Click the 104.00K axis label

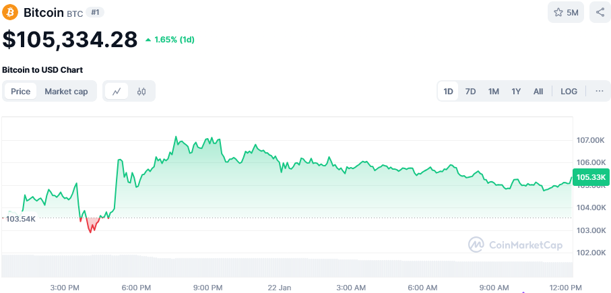(x=591, y=207)
